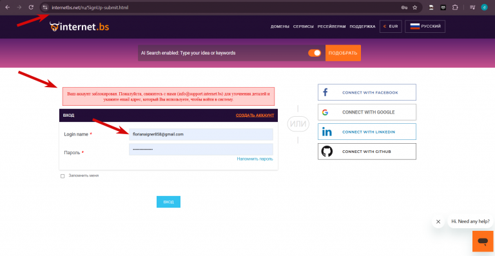Check the 'Запомнить меня' checkbox
Image resolution: width=495 pixels, height=256 pixels.
(63, 176)
